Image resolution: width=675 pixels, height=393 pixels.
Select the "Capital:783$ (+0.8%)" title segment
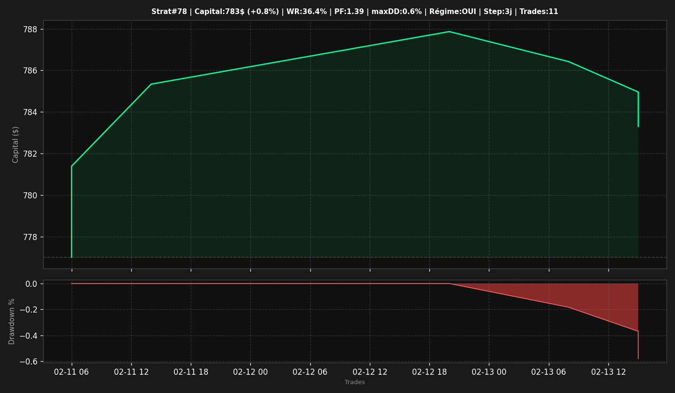coord(236,12)
